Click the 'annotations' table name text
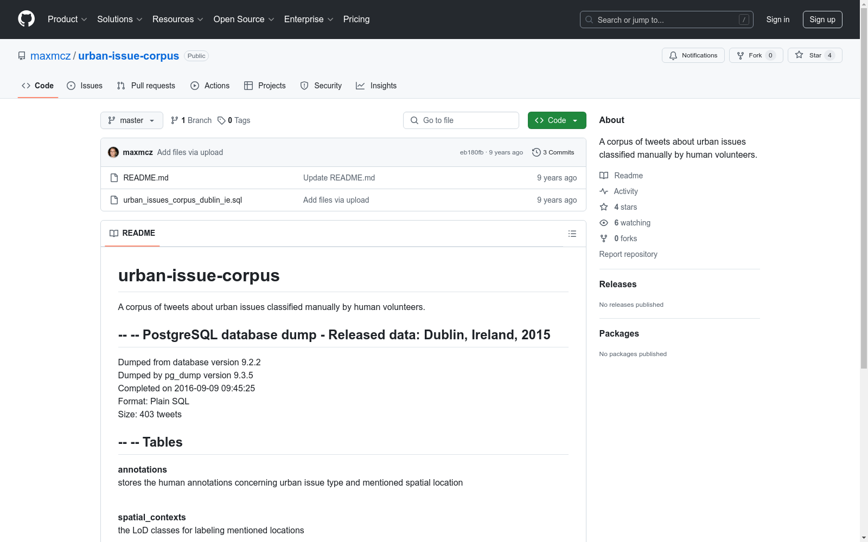This screenshot has height=542, width=868. pyautogui.click(x=143, y=469)
